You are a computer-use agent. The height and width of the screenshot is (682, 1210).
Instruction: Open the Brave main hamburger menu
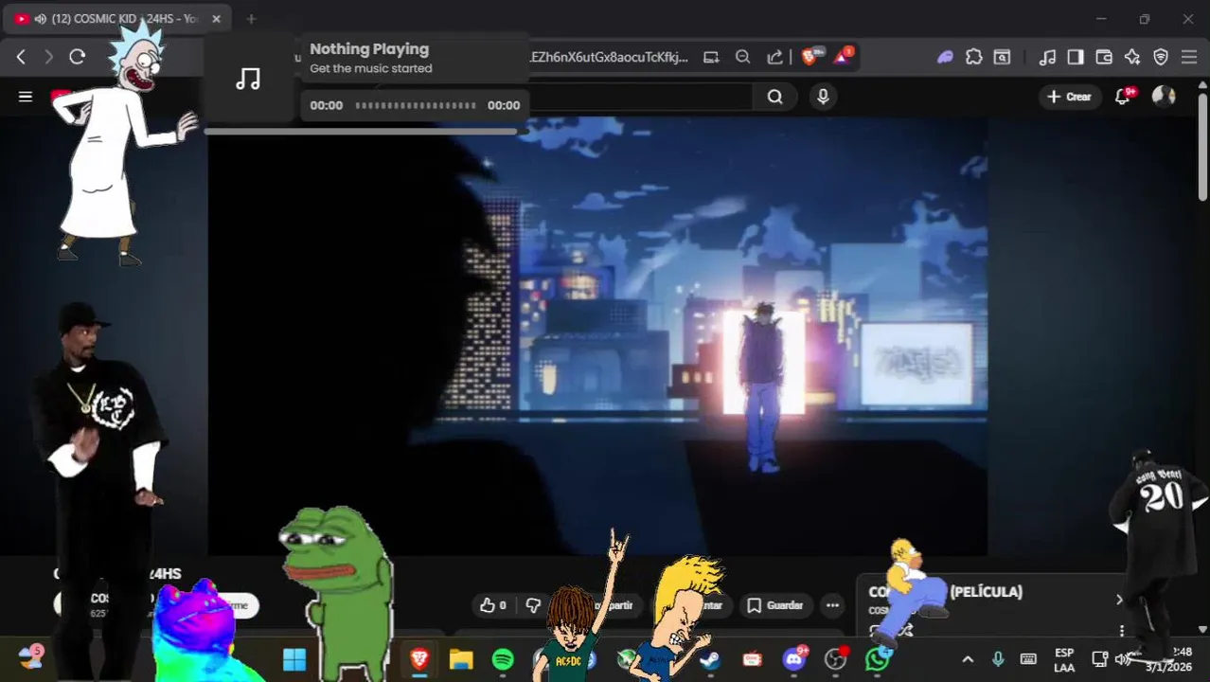point(1189,57)
